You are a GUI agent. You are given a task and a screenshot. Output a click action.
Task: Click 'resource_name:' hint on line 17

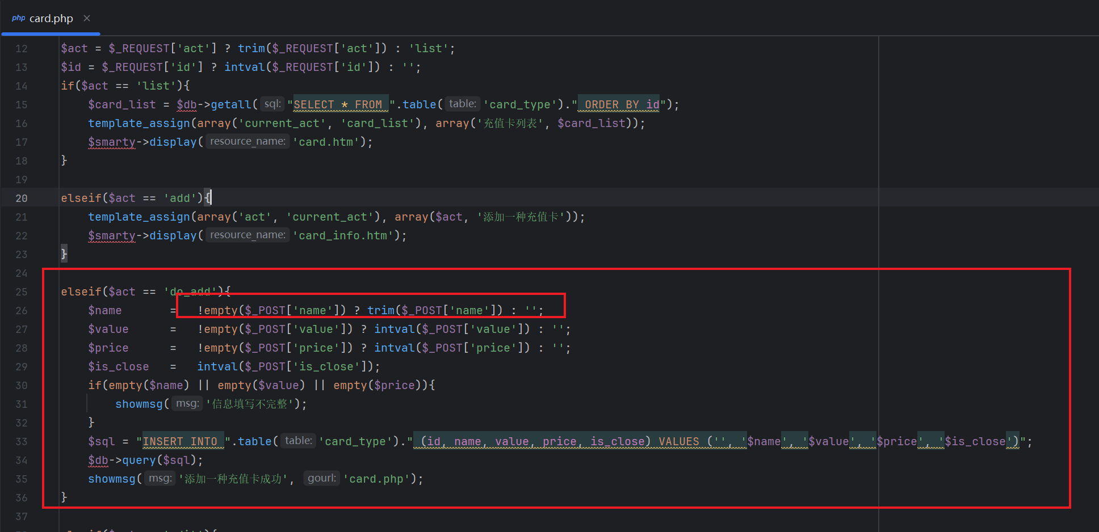pos(248,141)
